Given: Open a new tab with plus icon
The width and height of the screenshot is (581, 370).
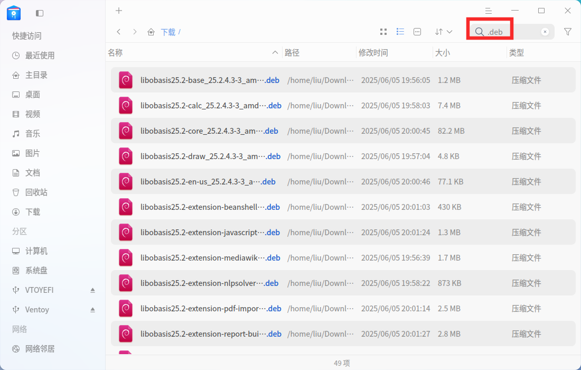Looking at the screenshot, I should (118, 11).
